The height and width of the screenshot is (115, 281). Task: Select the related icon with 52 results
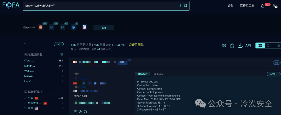pos(62,27)
